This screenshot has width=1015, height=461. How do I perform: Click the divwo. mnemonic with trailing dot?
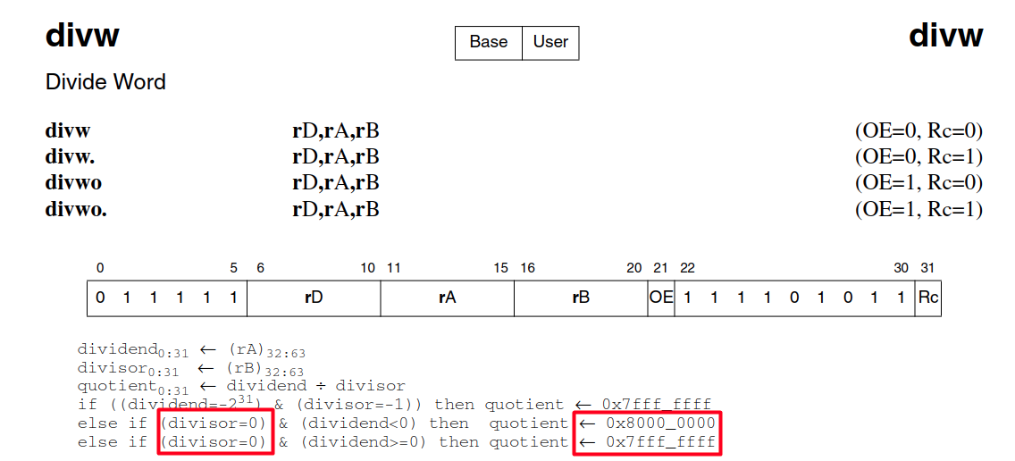[x=76, y=210]
